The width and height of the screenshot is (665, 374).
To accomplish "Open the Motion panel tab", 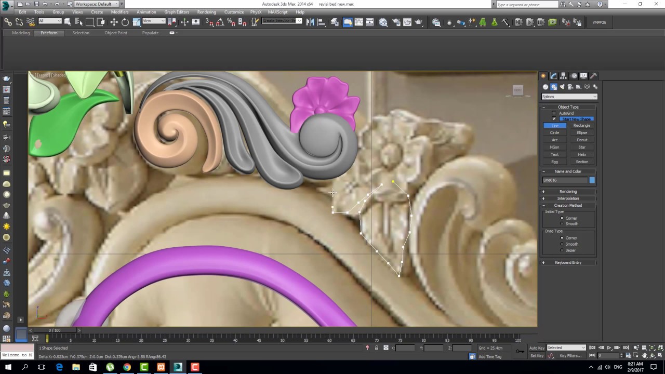I will [574, 76].
